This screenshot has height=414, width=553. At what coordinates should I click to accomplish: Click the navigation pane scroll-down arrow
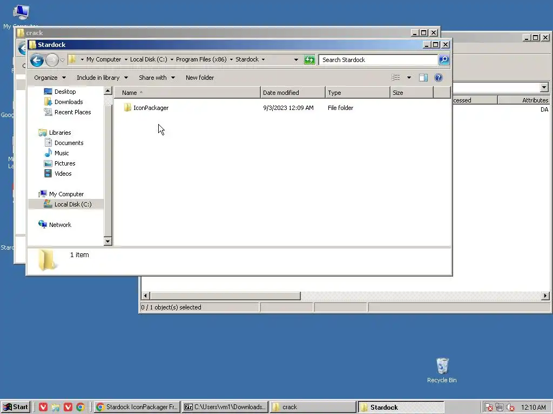108,241
